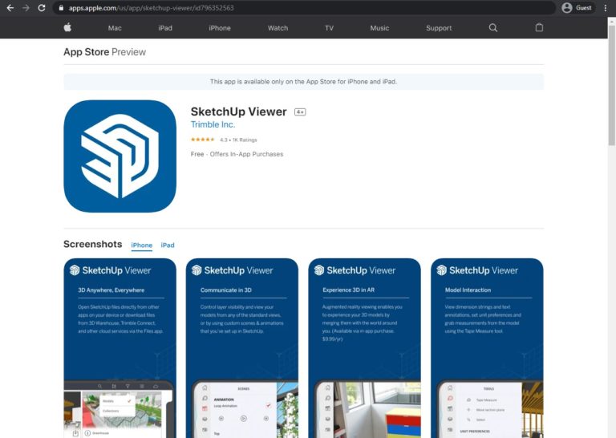Open the Watch menu item
The width and height of the screenshot is (616, 438).
(278, 28)
